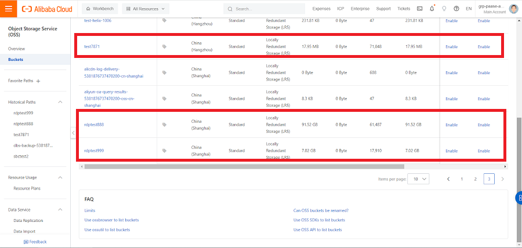Open the notifications bell
Viewport: 522px width, 248px height.
click(x=432, y=9)
